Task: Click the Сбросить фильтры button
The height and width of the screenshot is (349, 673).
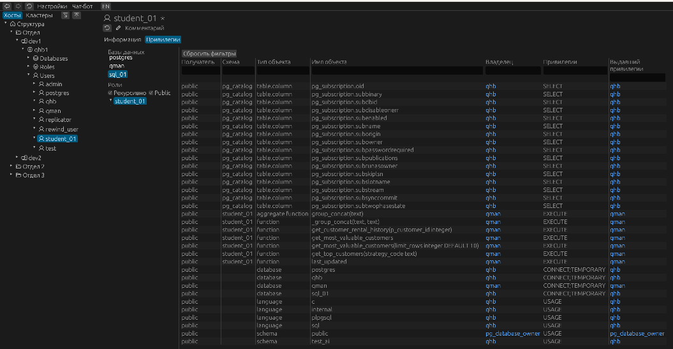Action: pos(209,54)
